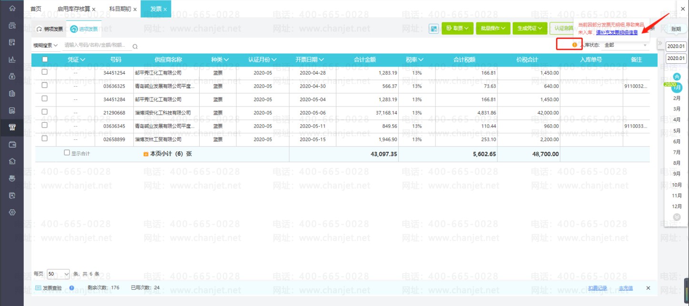
Task: Click the invoice search input field
Action: click(x=97, y=46)
